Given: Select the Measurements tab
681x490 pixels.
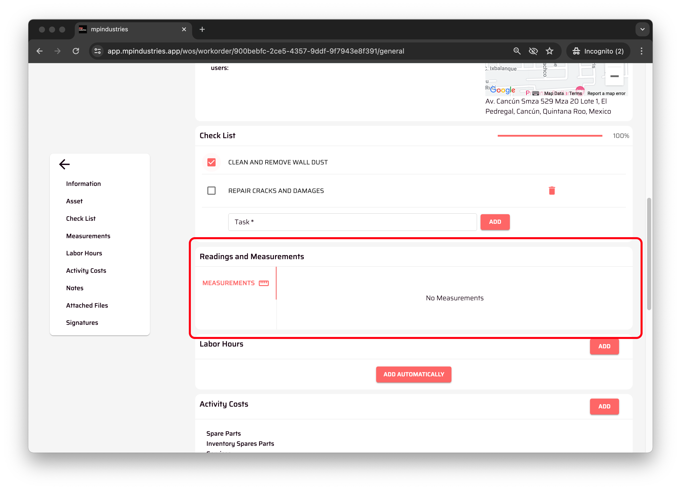Looking at the screenshot, I should click(229, 283).
